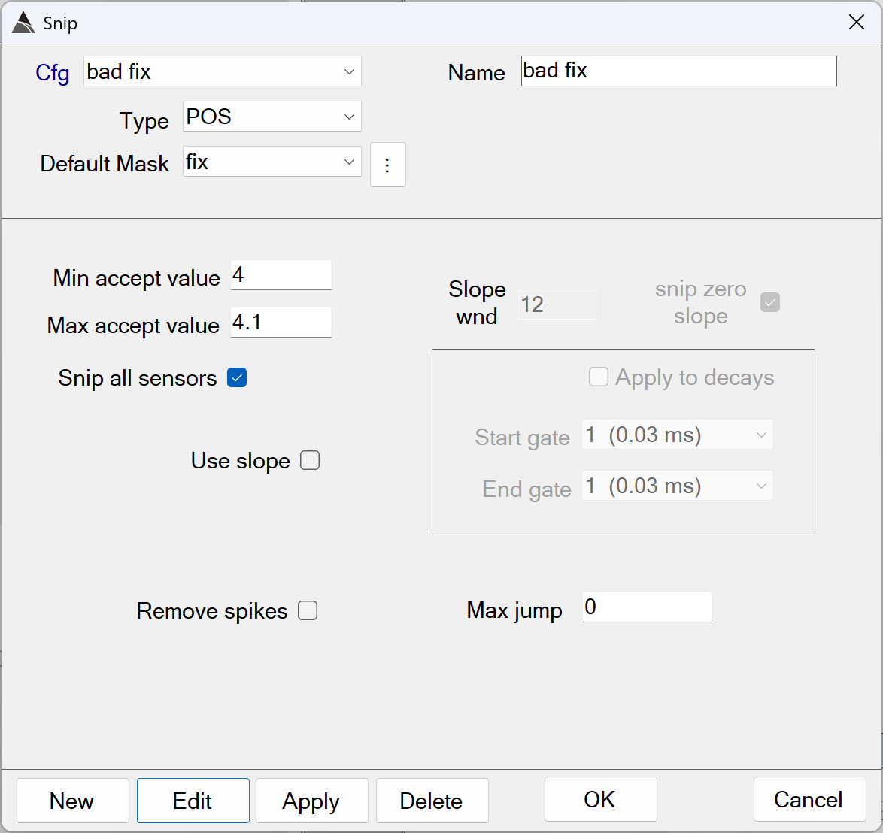The width and height of the screenshot is (883, 833).
Task: Open the three-dot options next to Default Mask
Action: [x=387, y=165]
